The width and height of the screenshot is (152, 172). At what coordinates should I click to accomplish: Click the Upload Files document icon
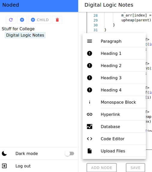(90, 151)
